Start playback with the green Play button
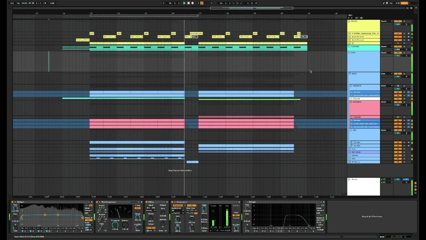 [184, 3]
